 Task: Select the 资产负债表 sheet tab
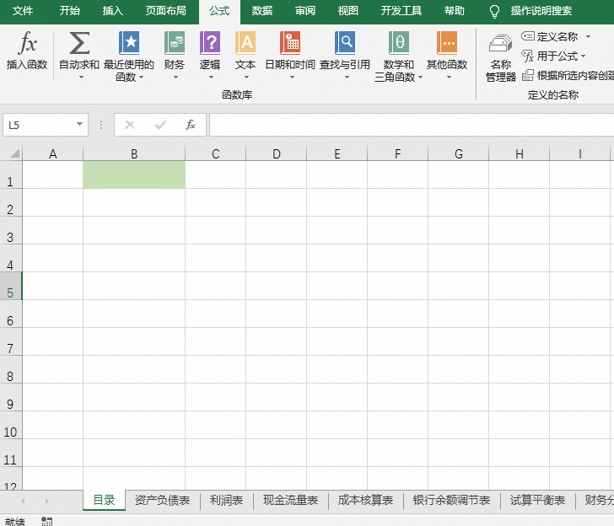(x=162, y=500)
